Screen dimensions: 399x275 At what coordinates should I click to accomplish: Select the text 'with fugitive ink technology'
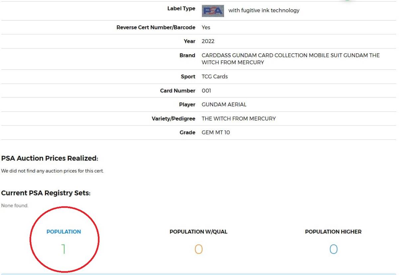[264, 11]
